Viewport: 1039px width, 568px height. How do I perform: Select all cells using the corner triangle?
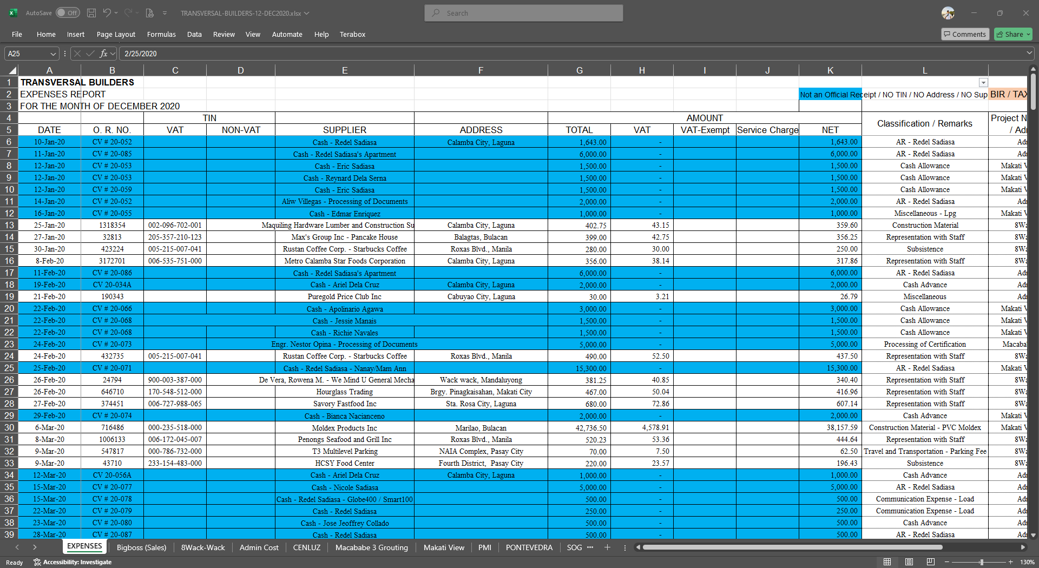pos(12,70)
